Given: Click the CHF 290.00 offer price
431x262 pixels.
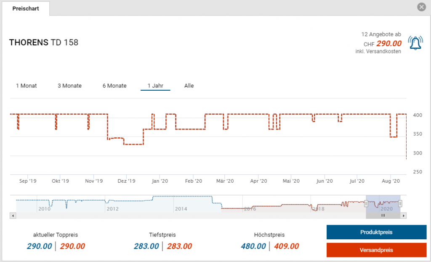Looking at the screenshot, I should click(x=388, y=43).
